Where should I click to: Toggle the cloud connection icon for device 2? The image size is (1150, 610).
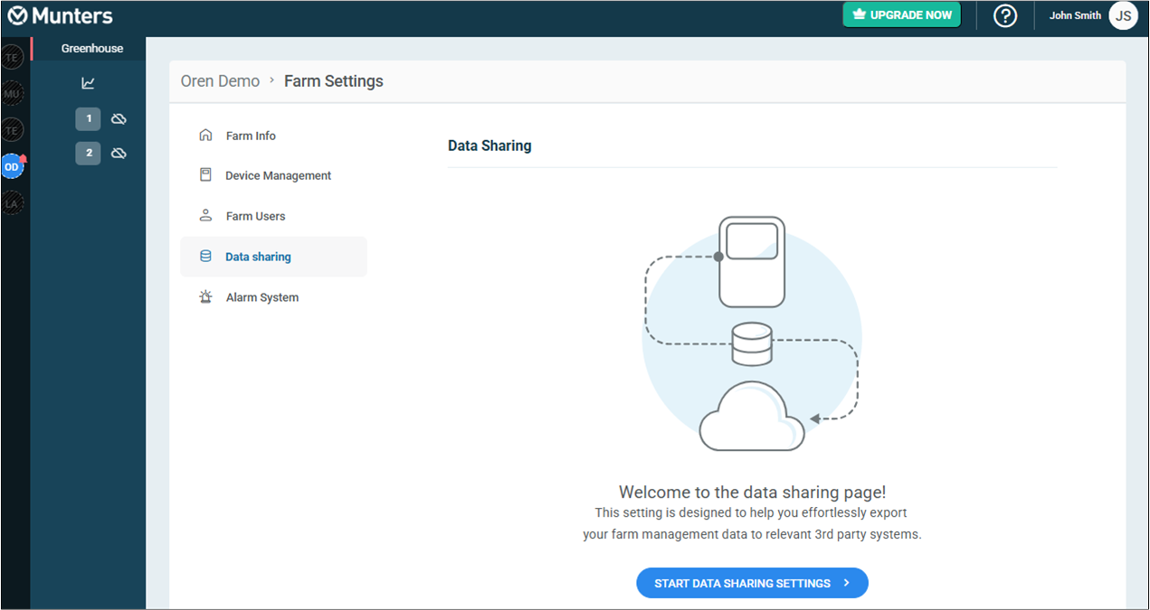[119, 153]
